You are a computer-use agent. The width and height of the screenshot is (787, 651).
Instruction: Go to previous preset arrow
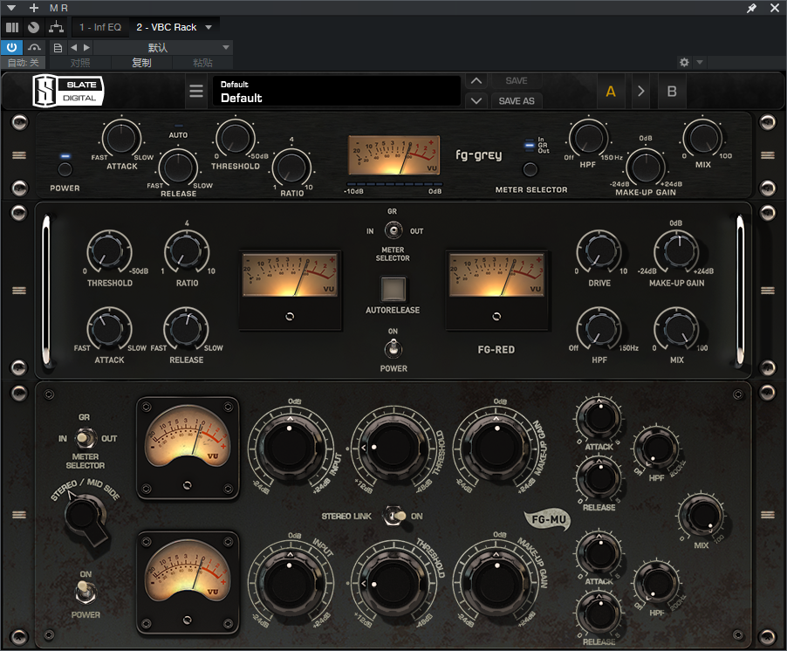click(x=74, y=48)
